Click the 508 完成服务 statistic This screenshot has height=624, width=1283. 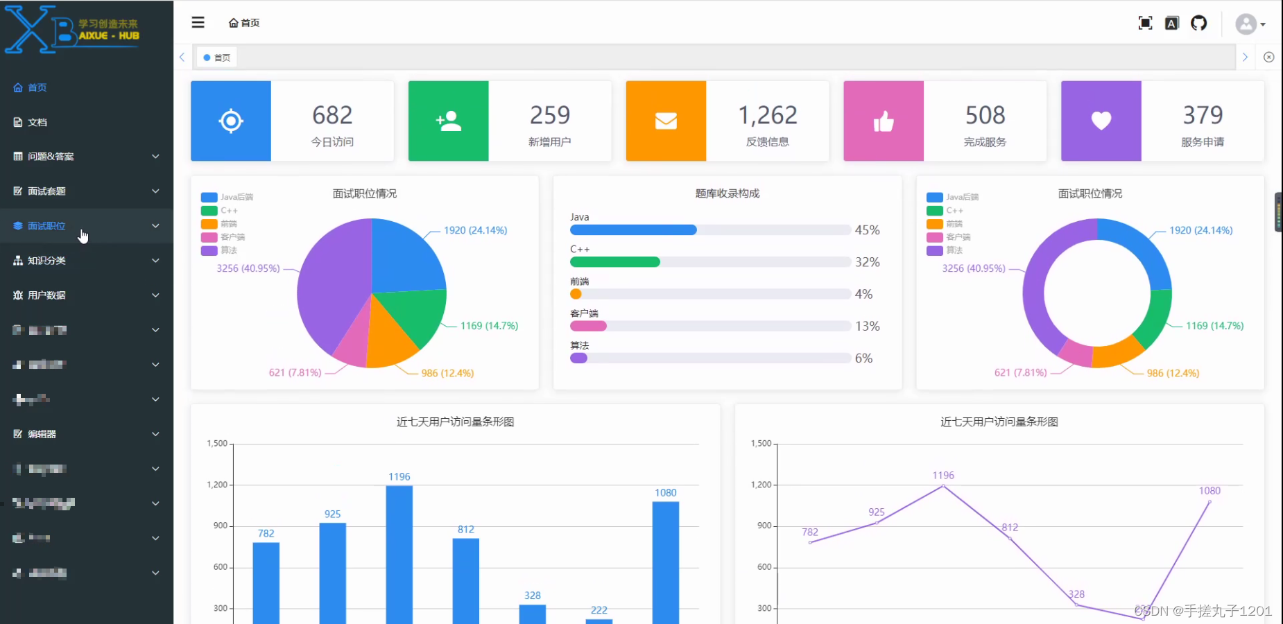[x=985, y=125]
